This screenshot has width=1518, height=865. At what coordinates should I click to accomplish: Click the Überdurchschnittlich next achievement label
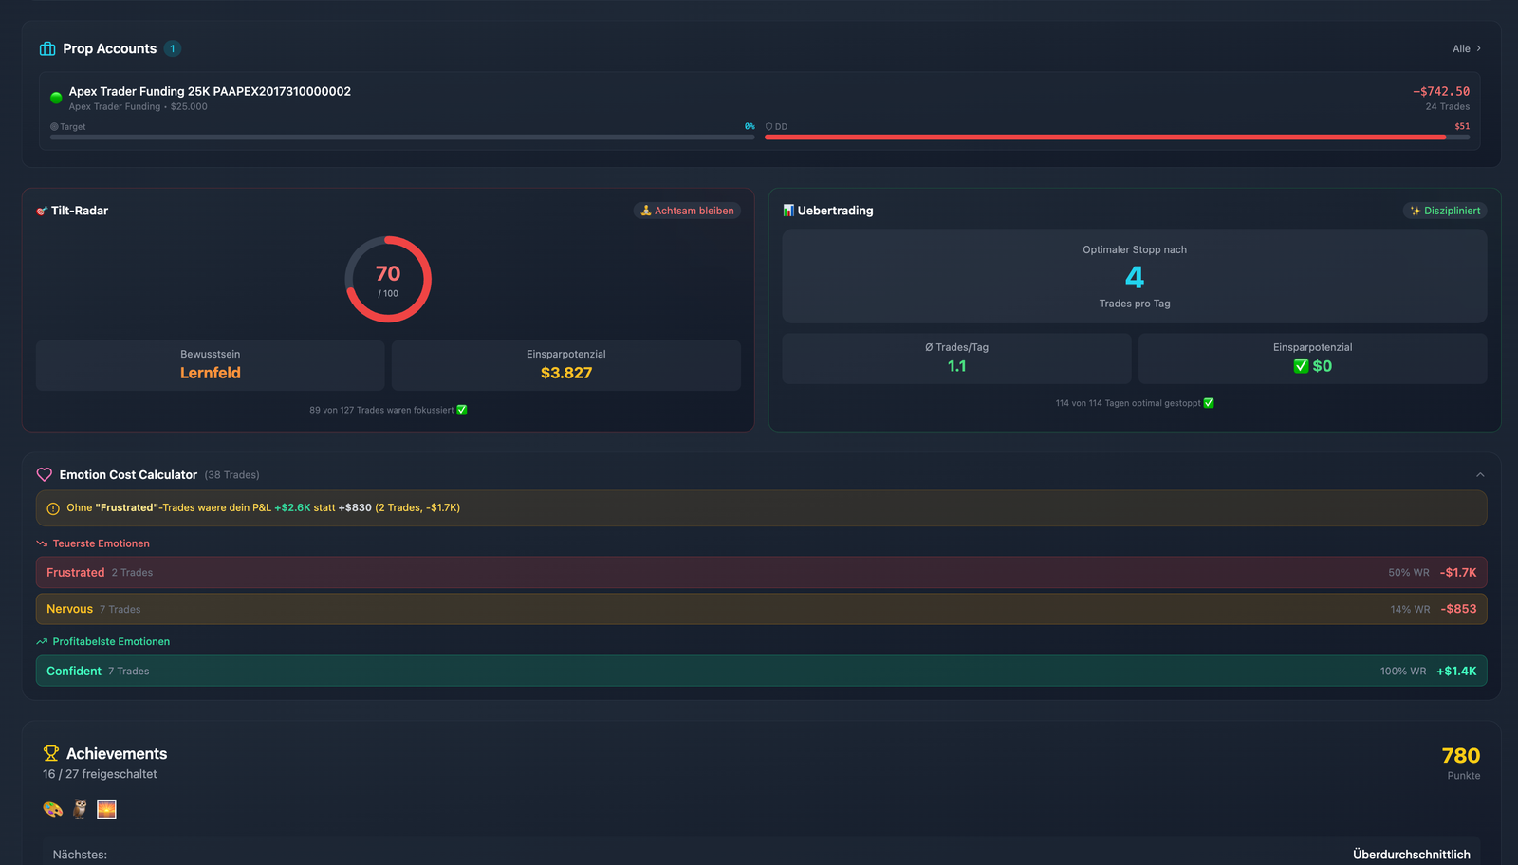tap(1411, 855)
